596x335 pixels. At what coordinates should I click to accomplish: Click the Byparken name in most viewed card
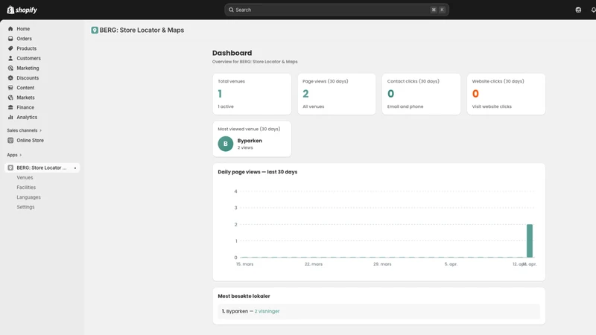[250, 141]
